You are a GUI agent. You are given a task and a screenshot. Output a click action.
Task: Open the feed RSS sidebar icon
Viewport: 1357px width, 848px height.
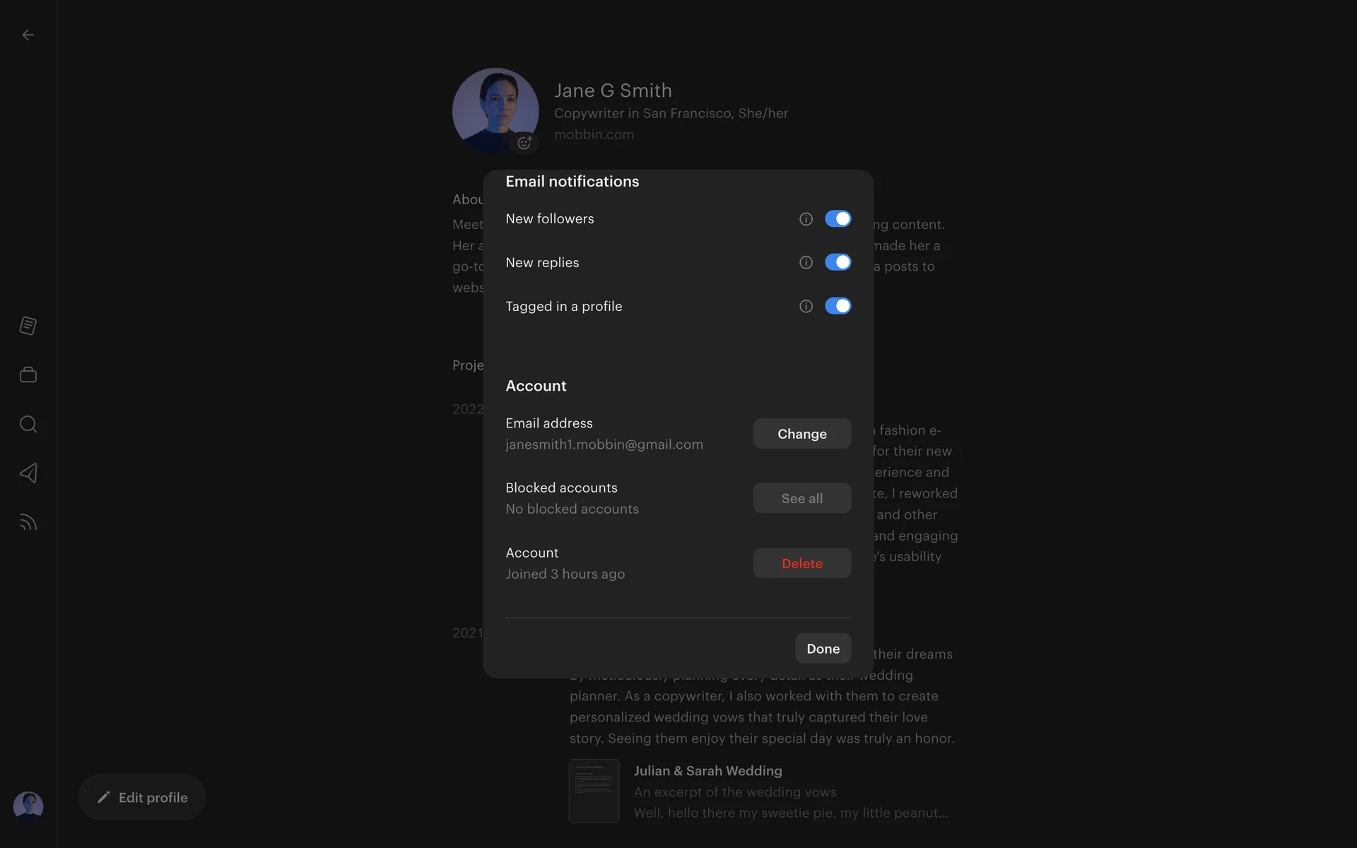click(28, 522)
